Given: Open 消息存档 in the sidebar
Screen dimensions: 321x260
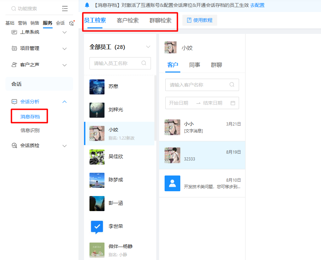Looking at the screenshot, I should pyautogui.click(x=30, y=117).
